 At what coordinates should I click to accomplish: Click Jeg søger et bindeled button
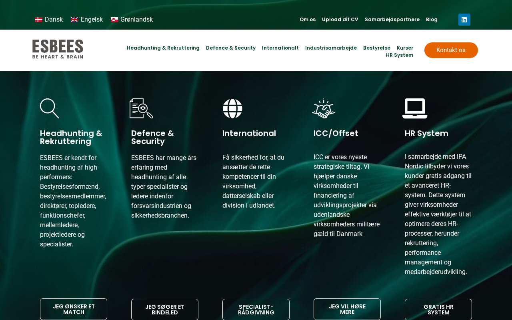[x=165, y=310]
